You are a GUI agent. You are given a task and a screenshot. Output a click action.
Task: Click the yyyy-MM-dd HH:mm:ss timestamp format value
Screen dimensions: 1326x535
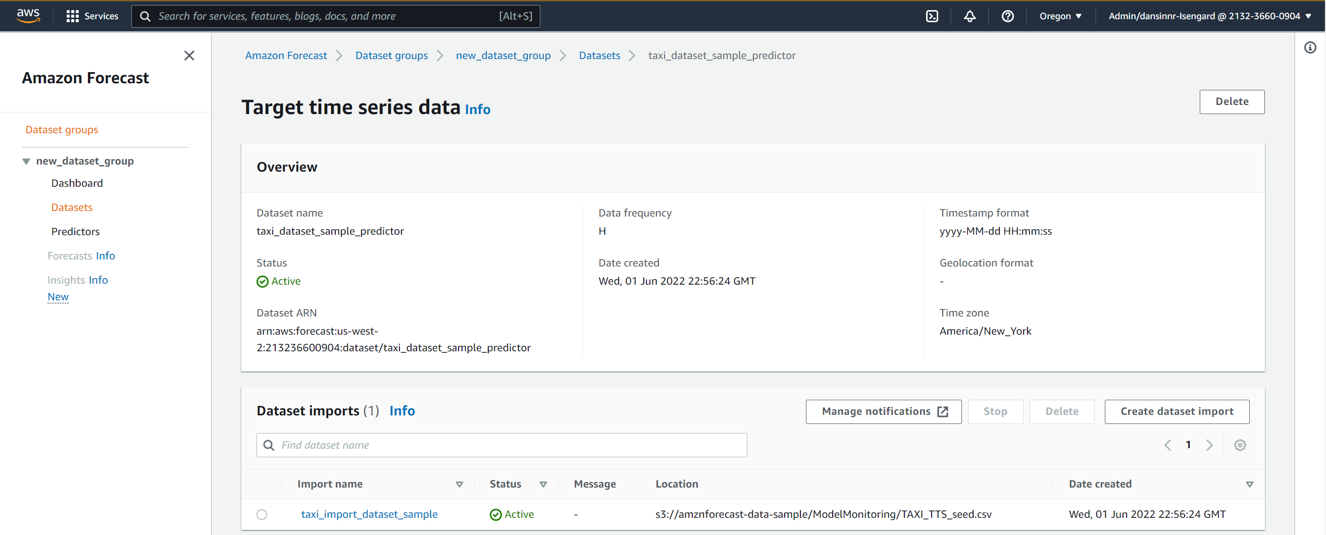click(x=995, y=232)
